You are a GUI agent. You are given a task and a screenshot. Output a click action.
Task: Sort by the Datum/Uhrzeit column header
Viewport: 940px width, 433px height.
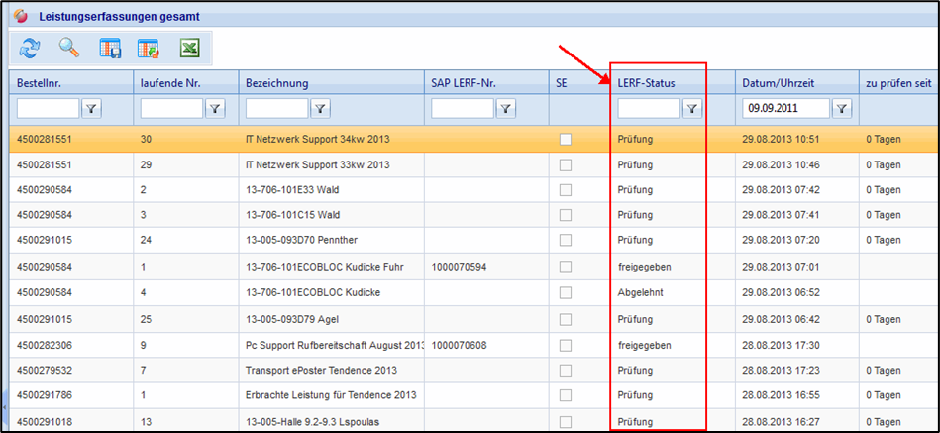pyautogui.click(x=778, y=83)
